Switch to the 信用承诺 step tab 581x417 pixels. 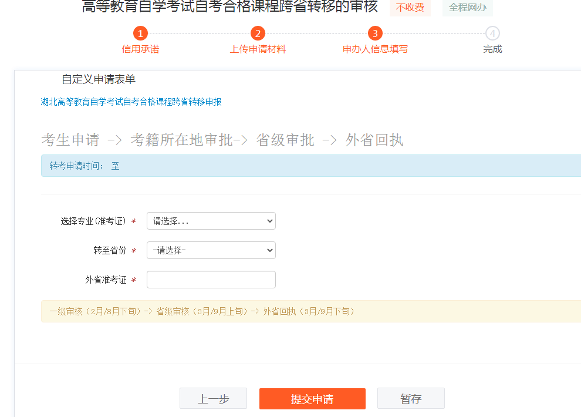coord(140,49)
